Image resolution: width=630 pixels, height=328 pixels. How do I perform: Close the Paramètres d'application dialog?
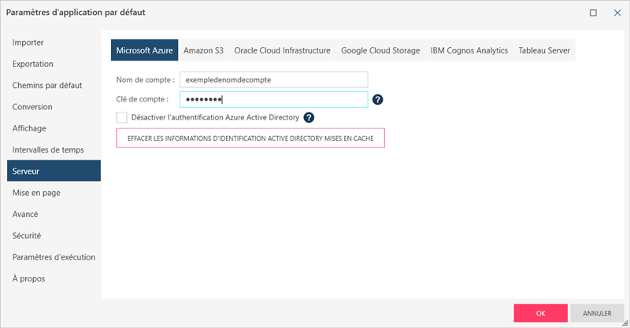click(615, 13)
